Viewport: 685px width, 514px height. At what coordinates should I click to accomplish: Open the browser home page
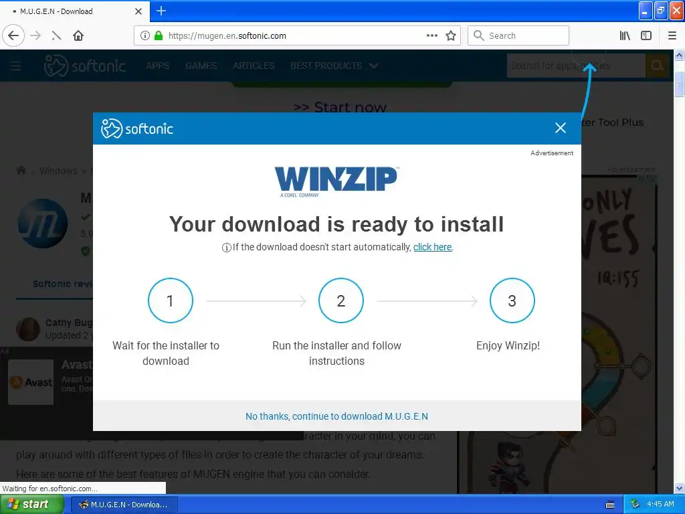(x=78, y=35)
